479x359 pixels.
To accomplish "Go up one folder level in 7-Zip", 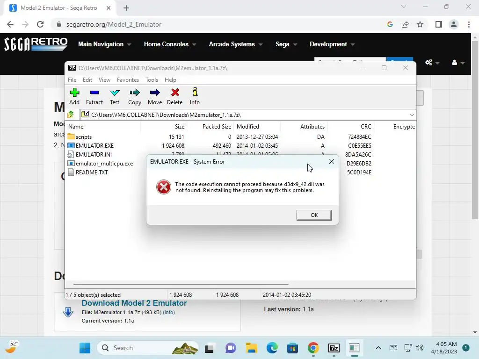I will pyautogui.click(x=71, y=115).
